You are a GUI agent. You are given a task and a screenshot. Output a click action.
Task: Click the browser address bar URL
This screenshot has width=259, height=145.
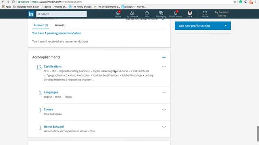pos(57,2)
